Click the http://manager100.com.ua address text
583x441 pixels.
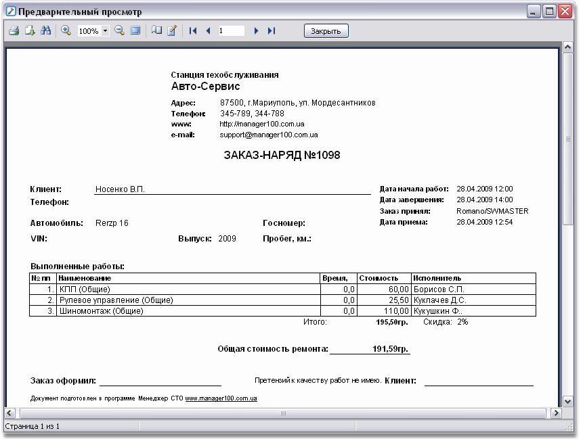pyautogui.click(x=262, y=124)
